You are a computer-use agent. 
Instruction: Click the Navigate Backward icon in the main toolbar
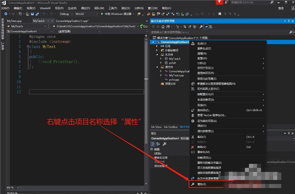tap(6, 14)
